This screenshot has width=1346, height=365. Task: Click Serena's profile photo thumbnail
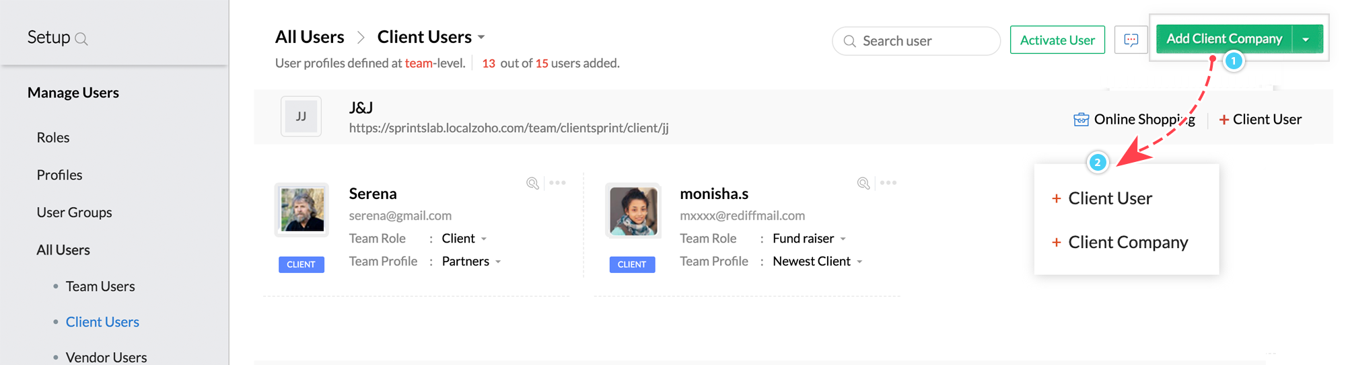tap(302, 210)
